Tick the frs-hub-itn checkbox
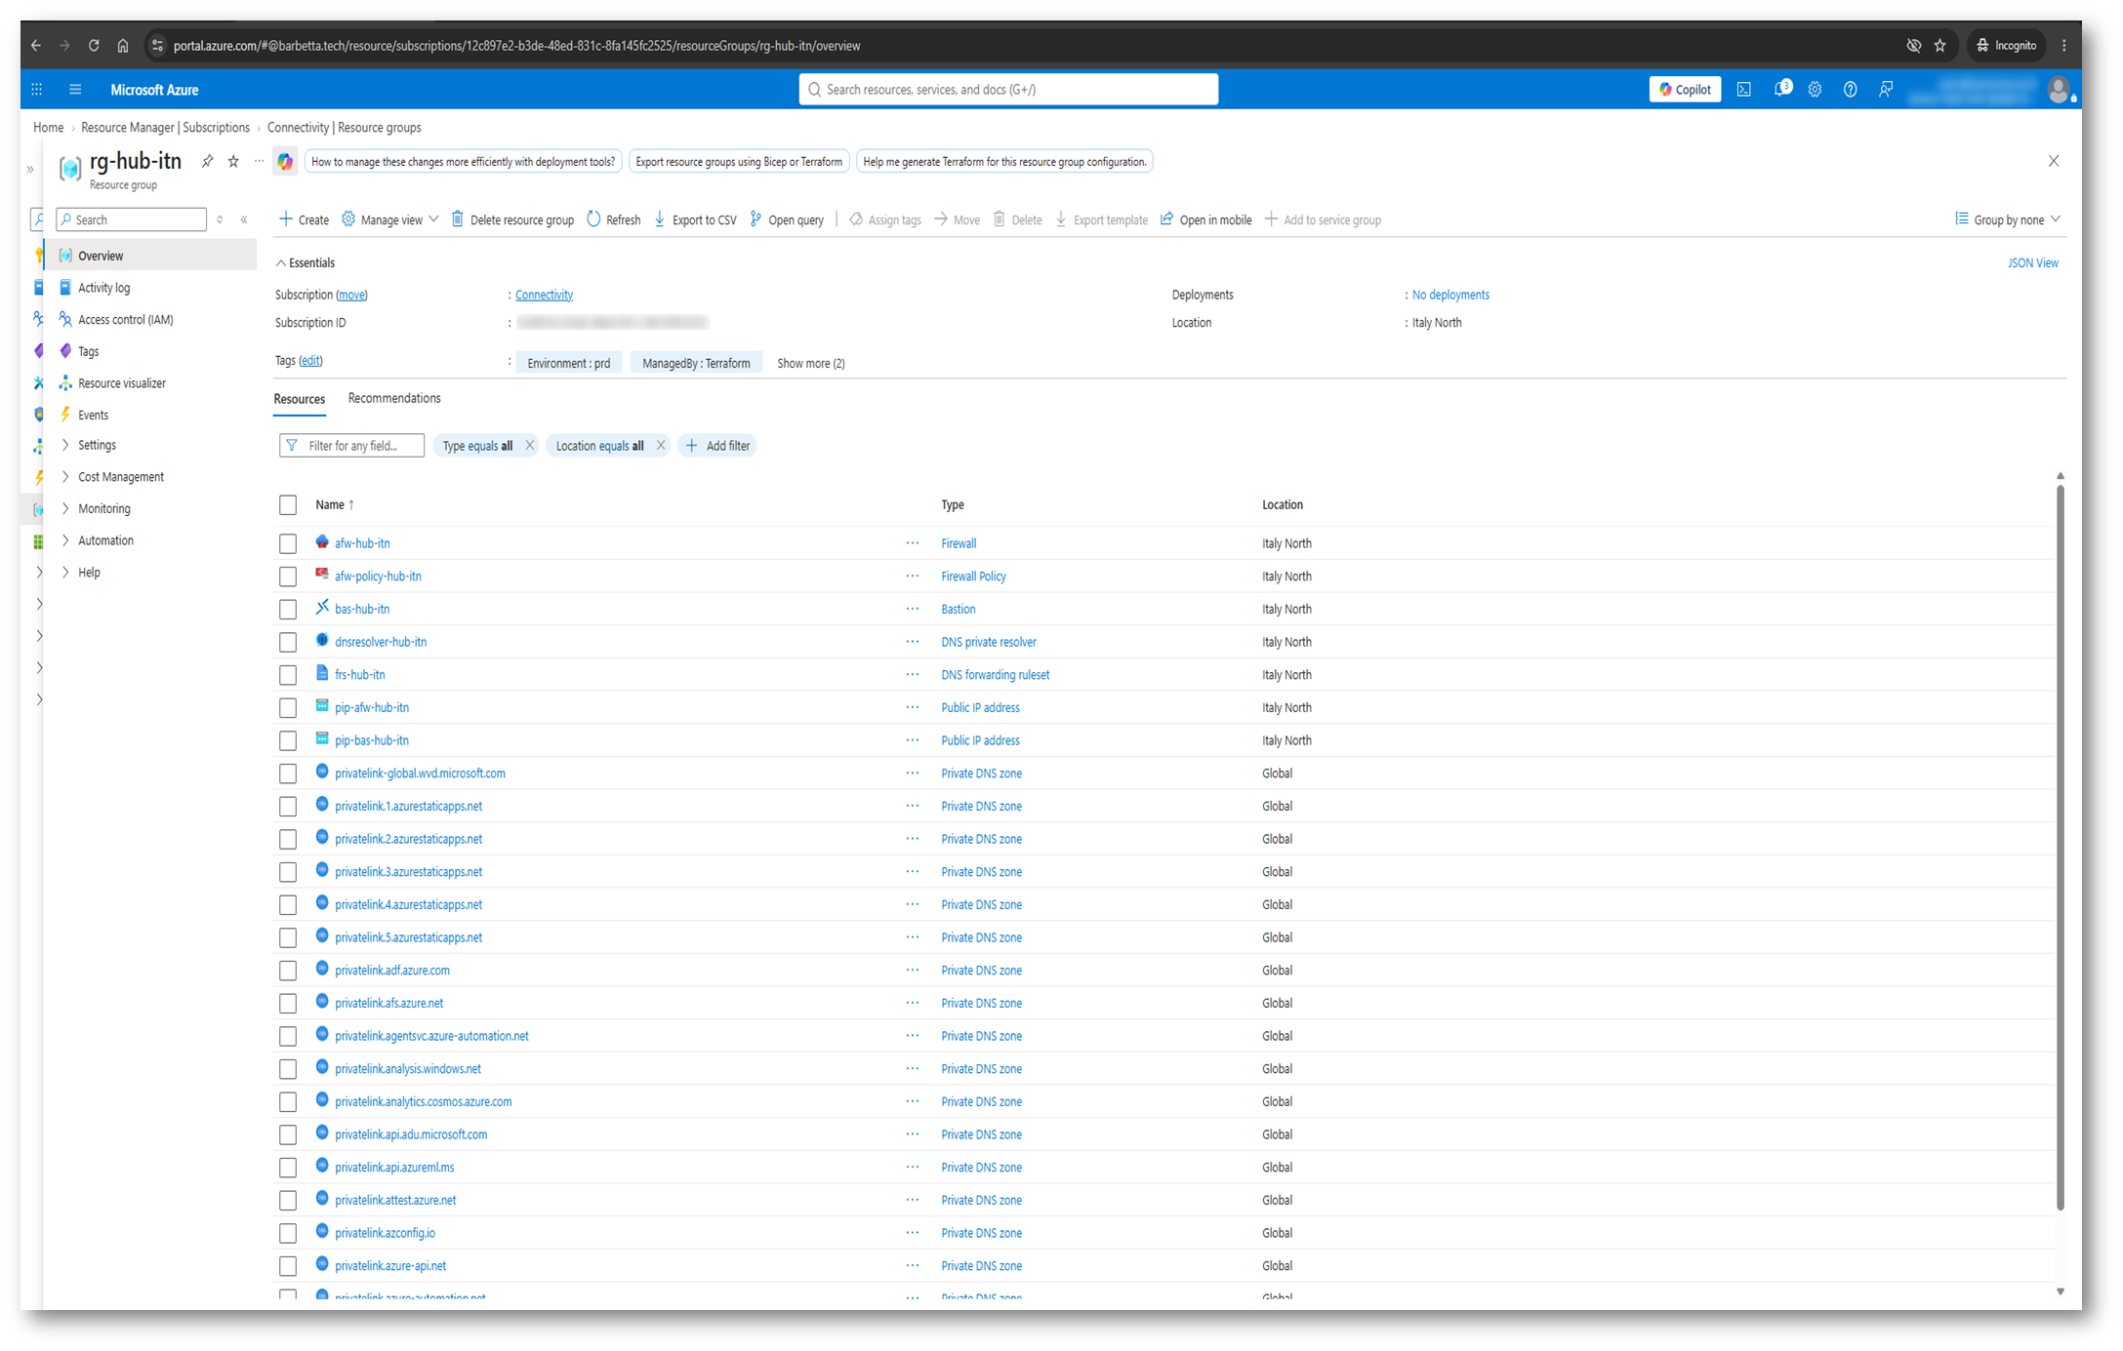Image resolution: width=2123 pixels, height=1351 pixels. [x=288, y=676]
